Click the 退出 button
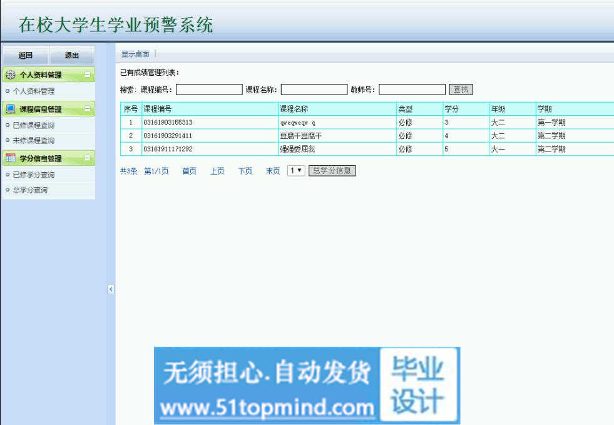 72,56
